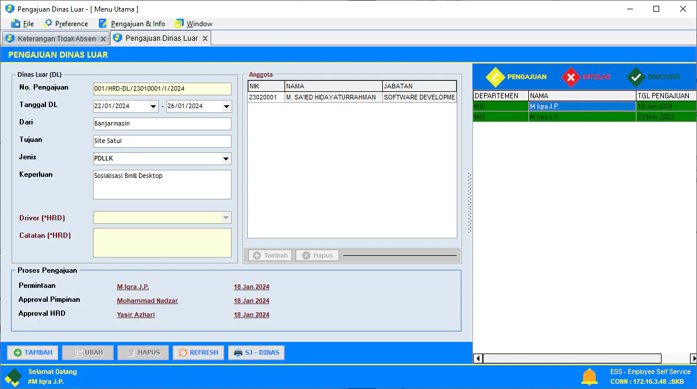Click the diamond logo in status bar
Image resolution: width=697 pixels, height=389 pixels.
pyautogui.click(x=13, y=377)
